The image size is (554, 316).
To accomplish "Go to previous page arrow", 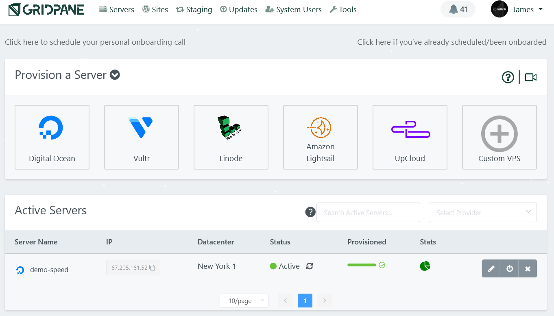I will point(286,301).
